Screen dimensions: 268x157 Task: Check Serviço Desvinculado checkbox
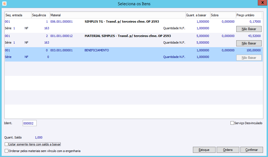click(x=232, y=123)
